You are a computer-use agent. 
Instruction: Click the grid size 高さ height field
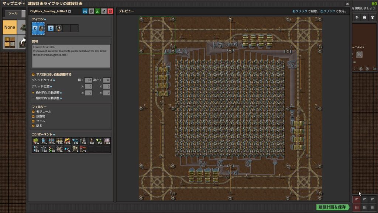coord(107,80)
